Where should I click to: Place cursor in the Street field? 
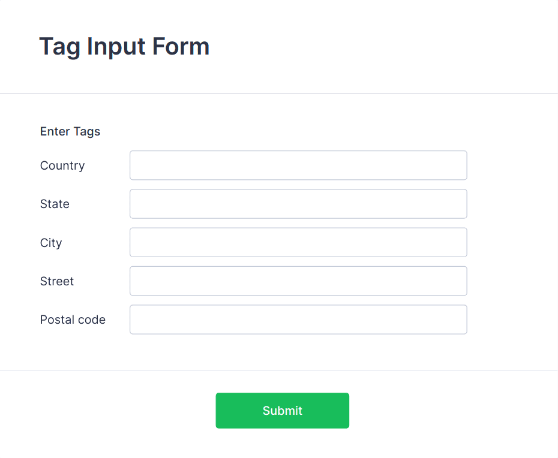(x=298, y=281)
